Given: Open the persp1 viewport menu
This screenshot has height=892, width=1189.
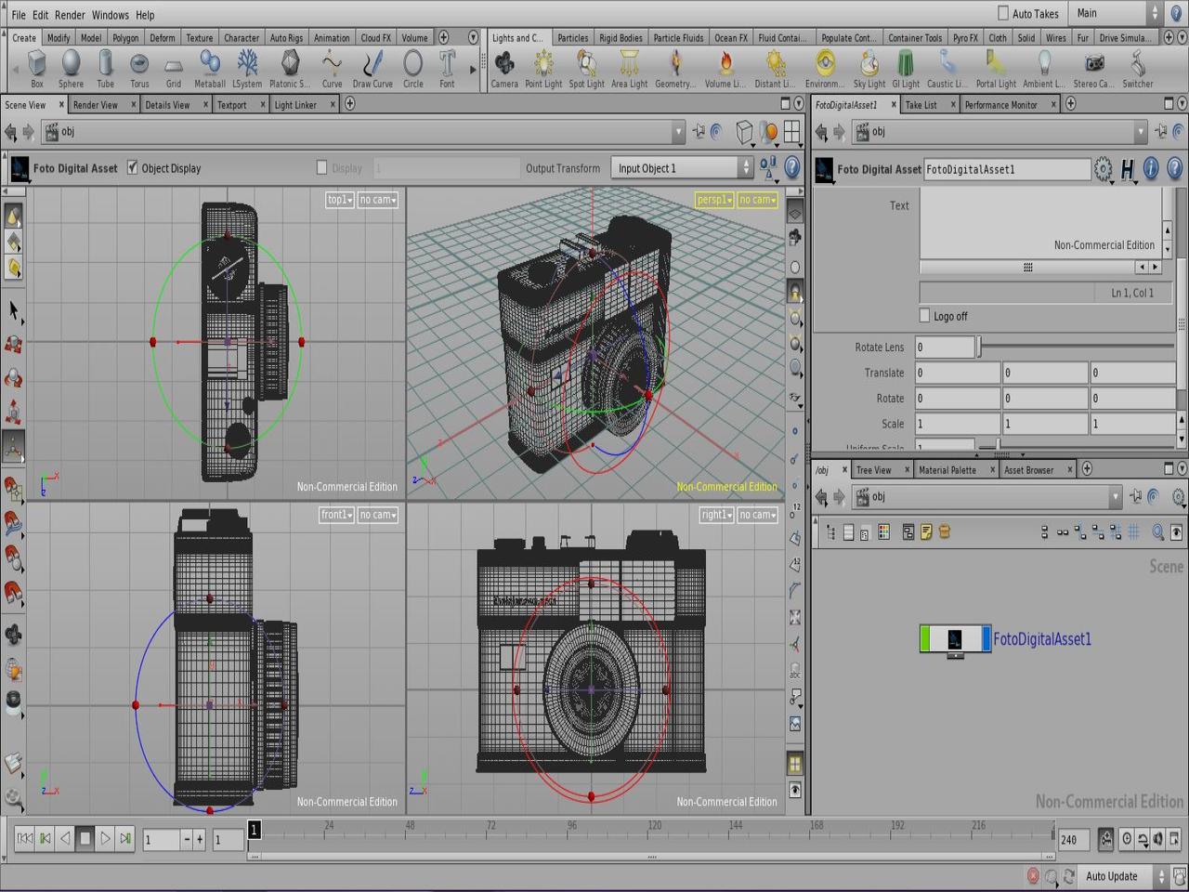Looking at the screenshot, I should point(713,200).
